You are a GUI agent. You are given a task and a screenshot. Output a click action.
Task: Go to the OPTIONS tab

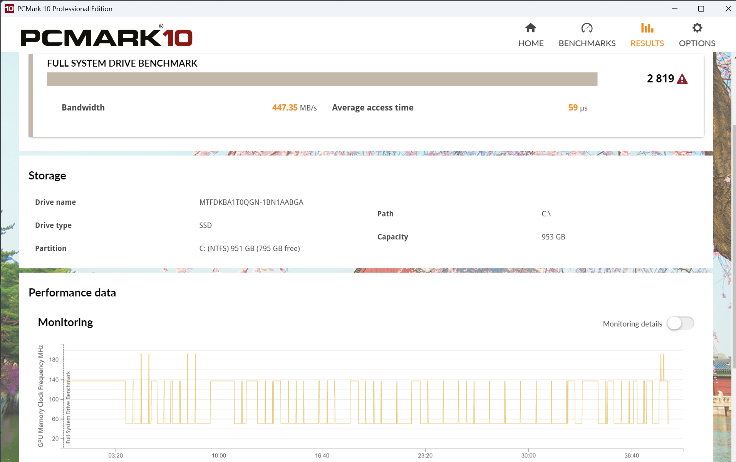pyautogui.click(x=697, y=35)
